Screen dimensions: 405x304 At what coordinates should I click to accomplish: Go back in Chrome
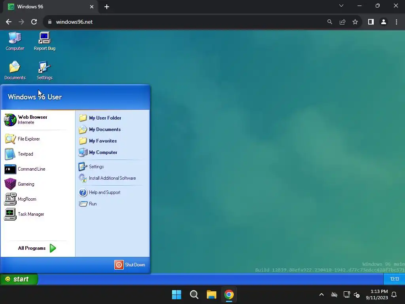pos(9,22)
